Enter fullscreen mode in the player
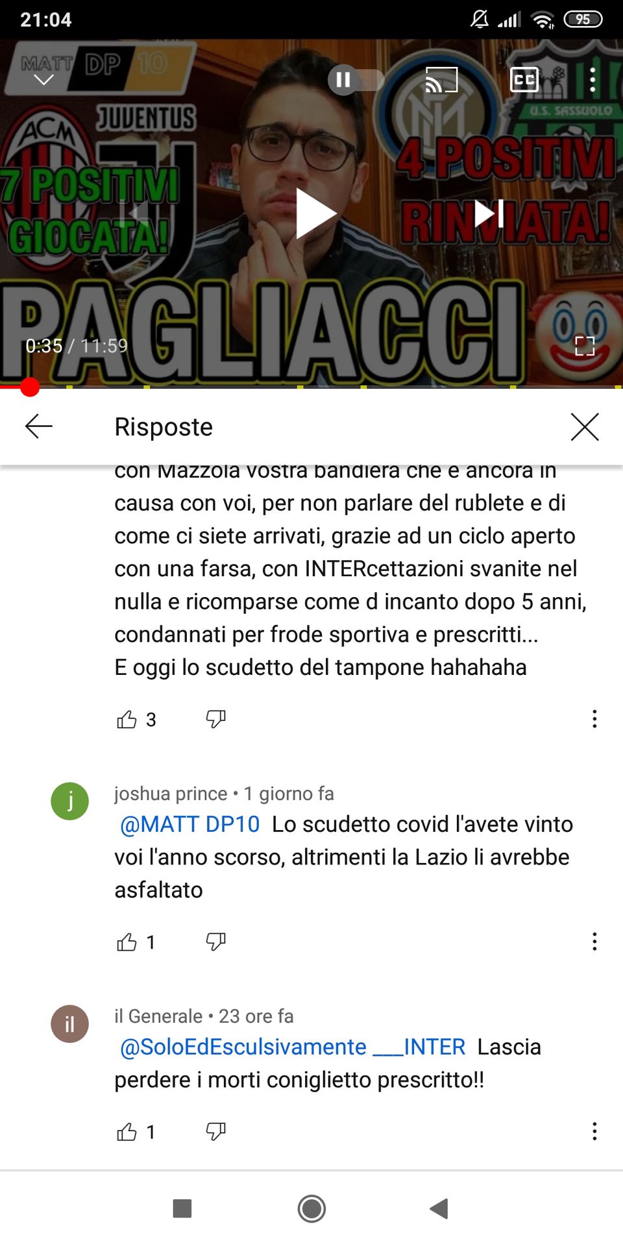The height and width of the screenshot is (1246, 623). [x=585, y=346]
